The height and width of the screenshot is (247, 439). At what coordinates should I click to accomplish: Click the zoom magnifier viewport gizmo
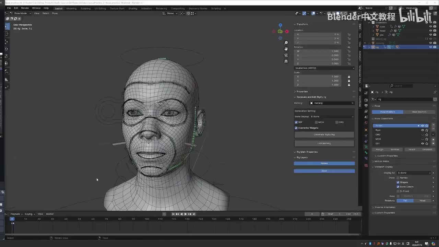[x=286, y=43]
